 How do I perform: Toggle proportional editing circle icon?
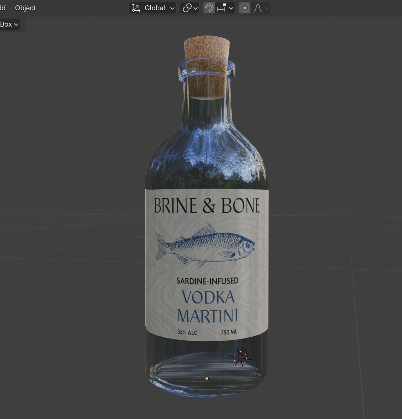(245, 8)
